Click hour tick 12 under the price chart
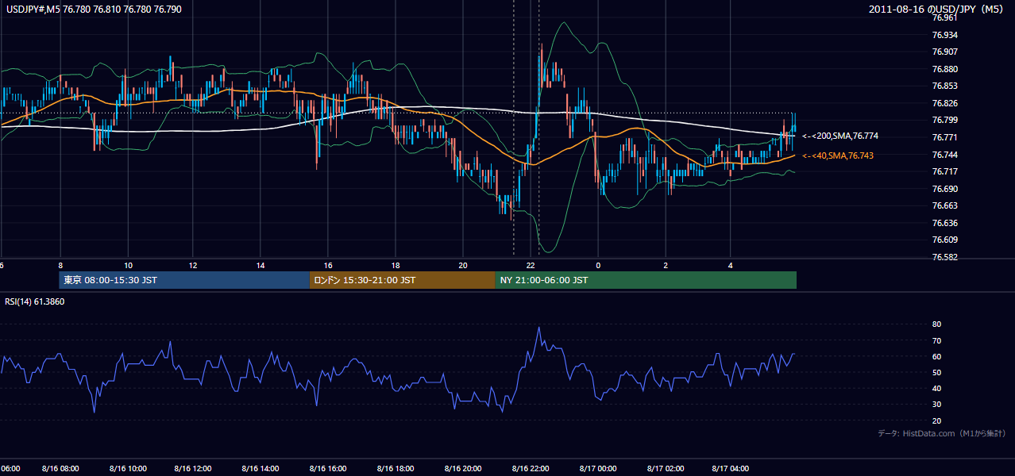This screenshot has height=476, width=1015. (x=193, y=266)
